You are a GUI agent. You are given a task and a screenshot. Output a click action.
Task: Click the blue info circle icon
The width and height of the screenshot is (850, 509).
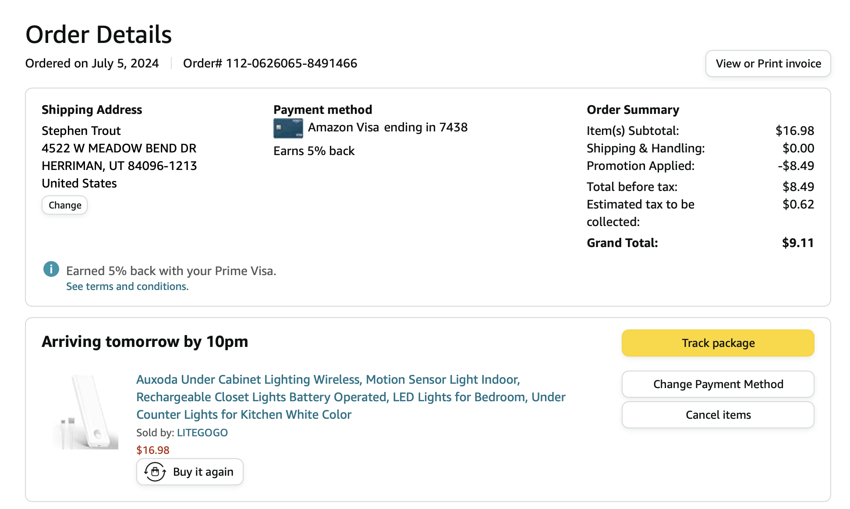(x=51, y=269)
